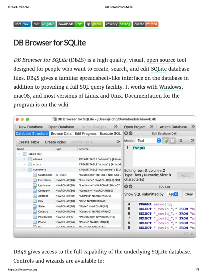Expand the albums table node
This screenshot has width=207, height=276.
pos(24,159)
